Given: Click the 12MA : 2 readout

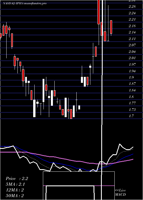Looking at the screenshot, I should [15, 190].
